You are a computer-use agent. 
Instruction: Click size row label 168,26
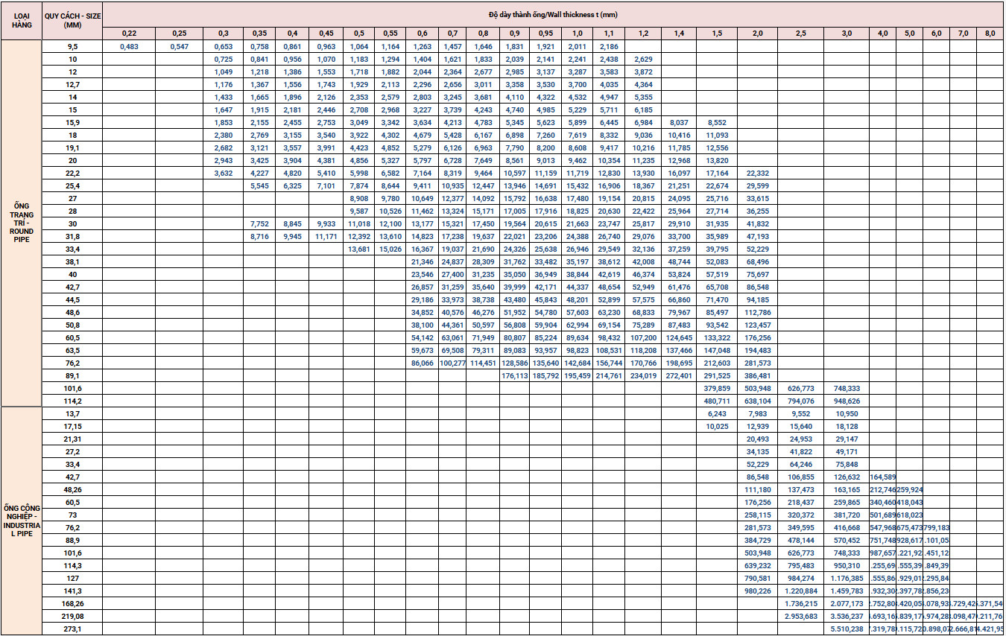72,603
